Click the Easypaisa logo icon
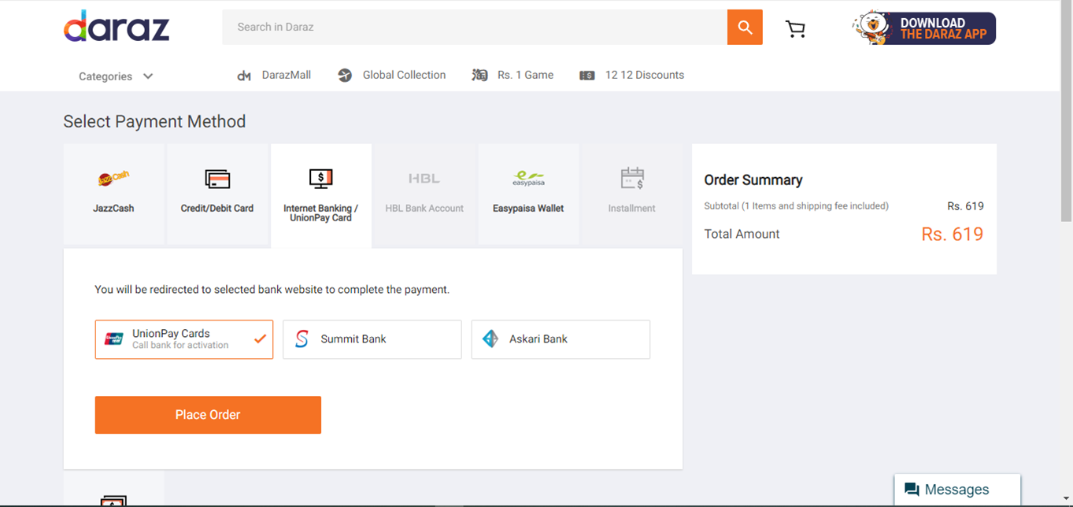The height and width of the screenshot is (507, 1073). 528,179
